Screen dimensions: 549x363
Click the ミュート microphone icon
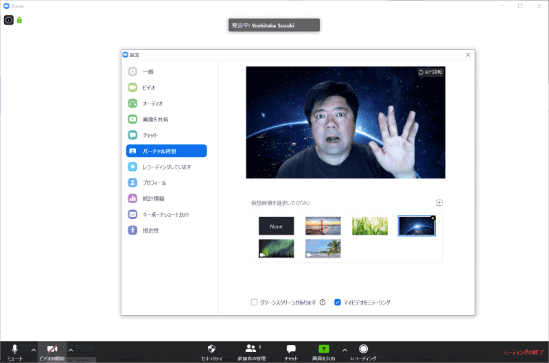tap(14, 349)
